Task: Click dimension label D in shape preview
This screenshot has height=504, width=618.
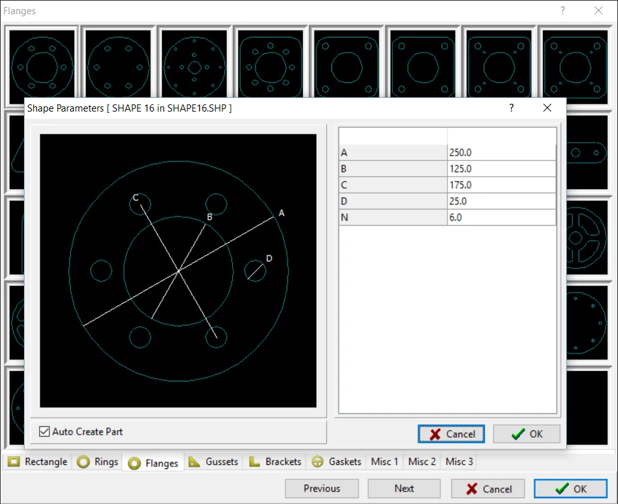Action: (269, 258)
